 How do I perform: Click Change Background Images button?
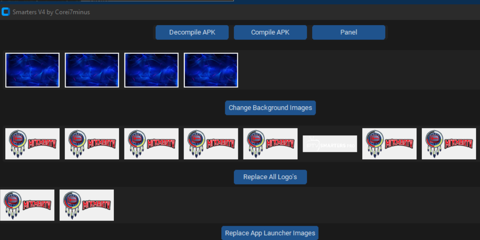(x=270, y=108)
